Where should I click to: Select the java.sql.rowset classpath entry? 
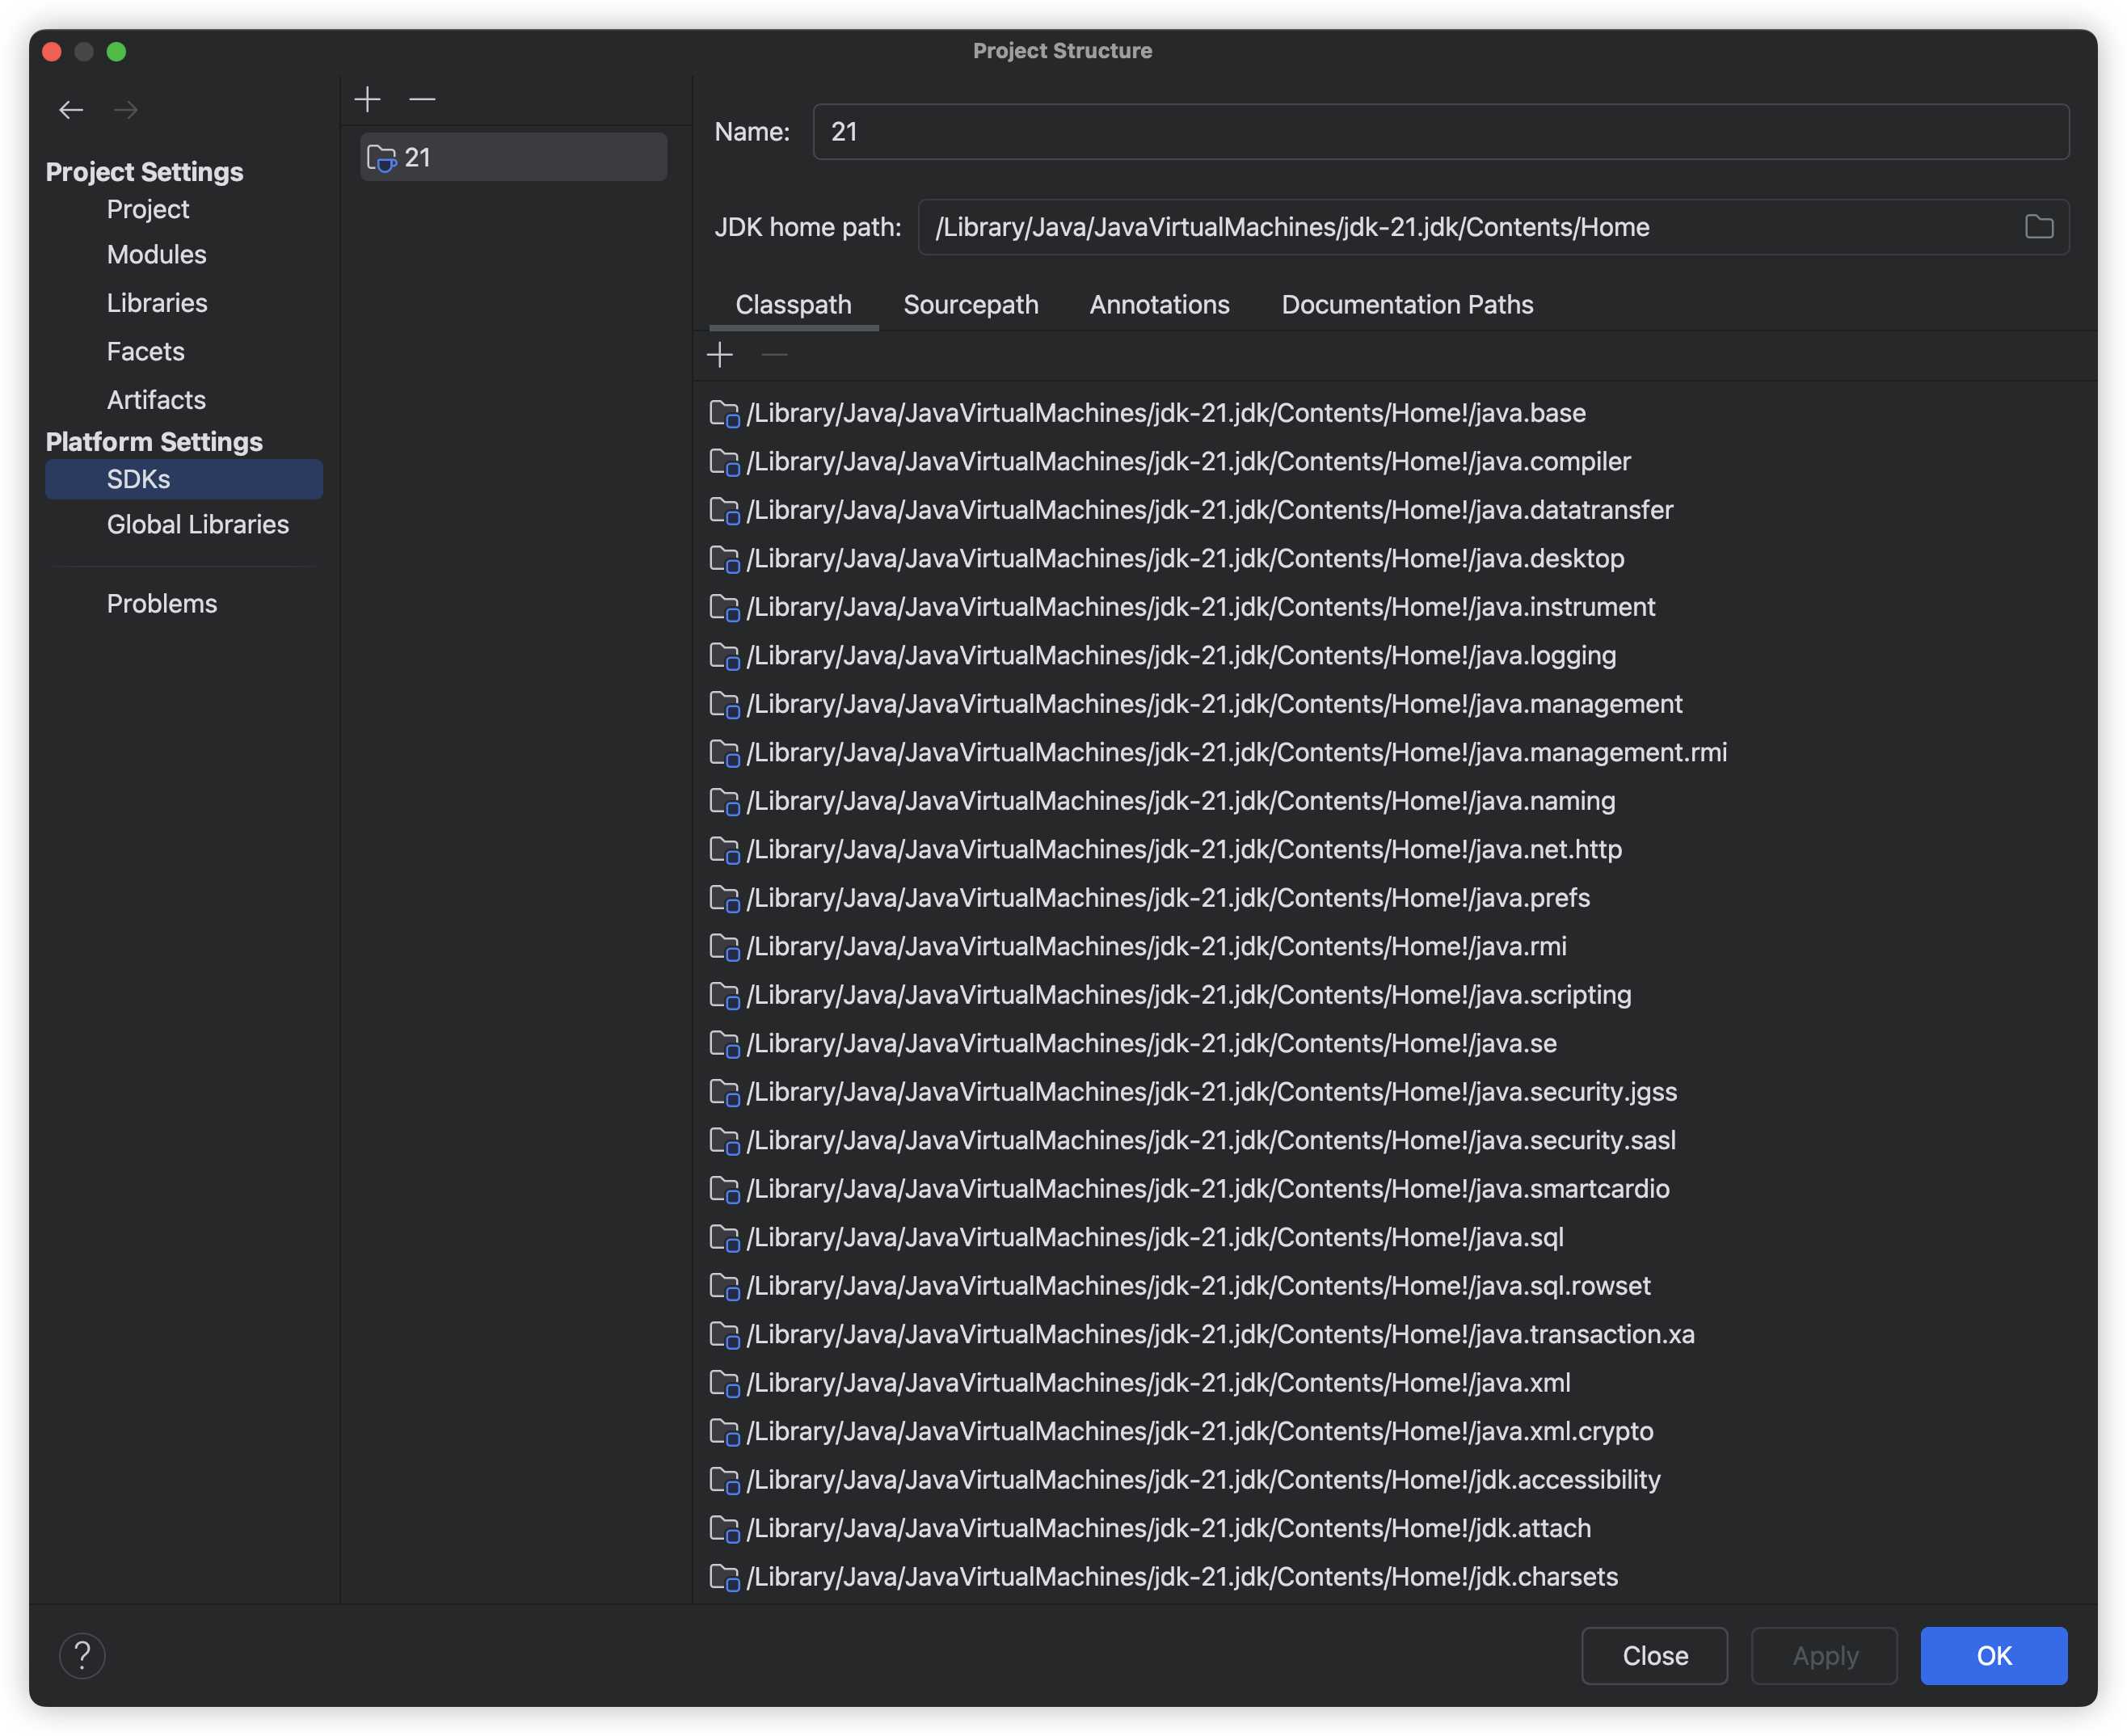[1198, 1286]
